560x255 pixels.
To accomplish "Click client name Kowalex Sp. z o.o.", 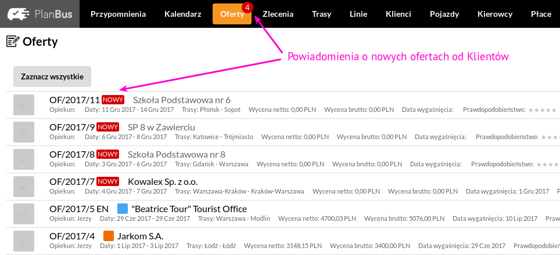I will [x=163, y=181].
